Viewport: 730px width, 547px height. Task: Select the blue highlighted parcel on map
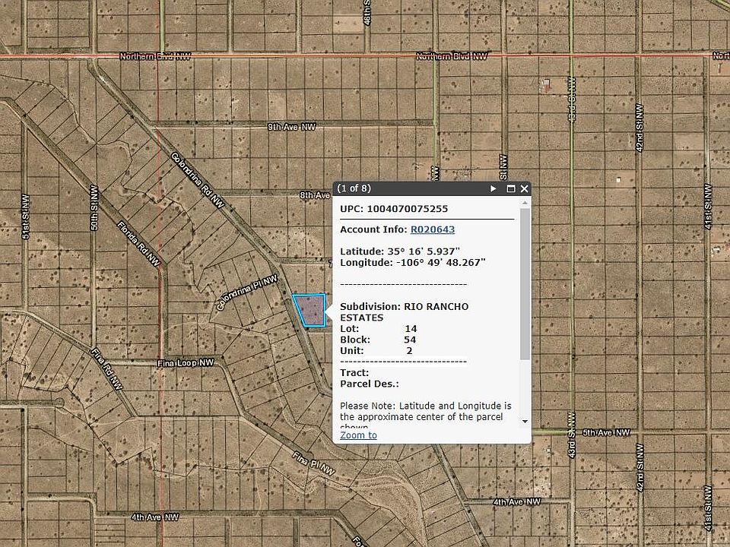(309, 310)
